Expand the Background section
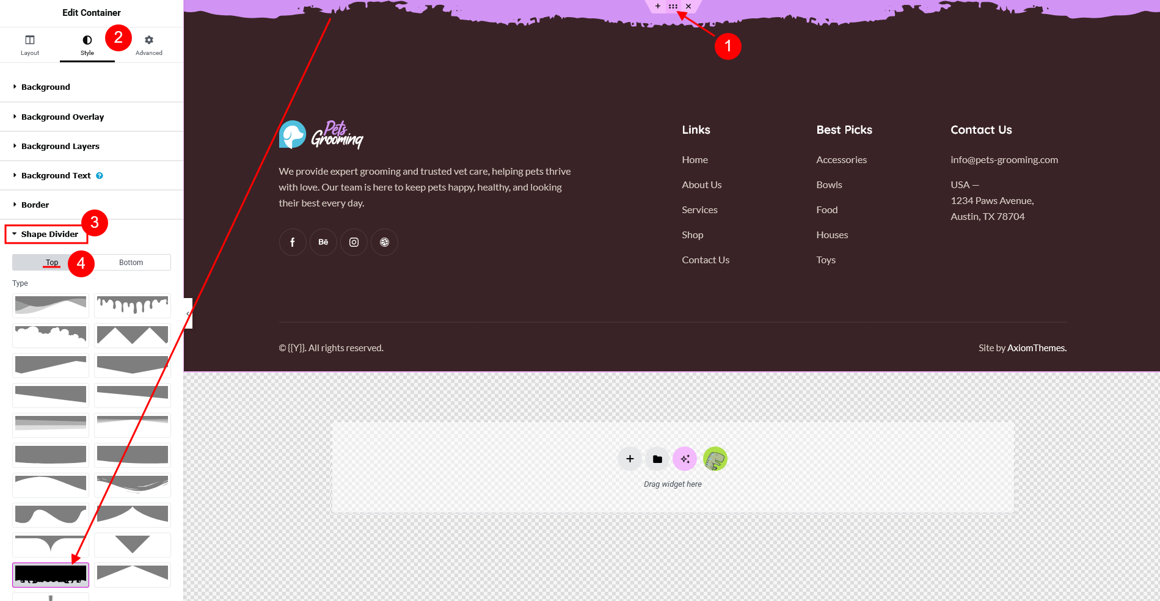Image resolution: width=1160 pixels, height=601 pixels. tap(46, 87)
